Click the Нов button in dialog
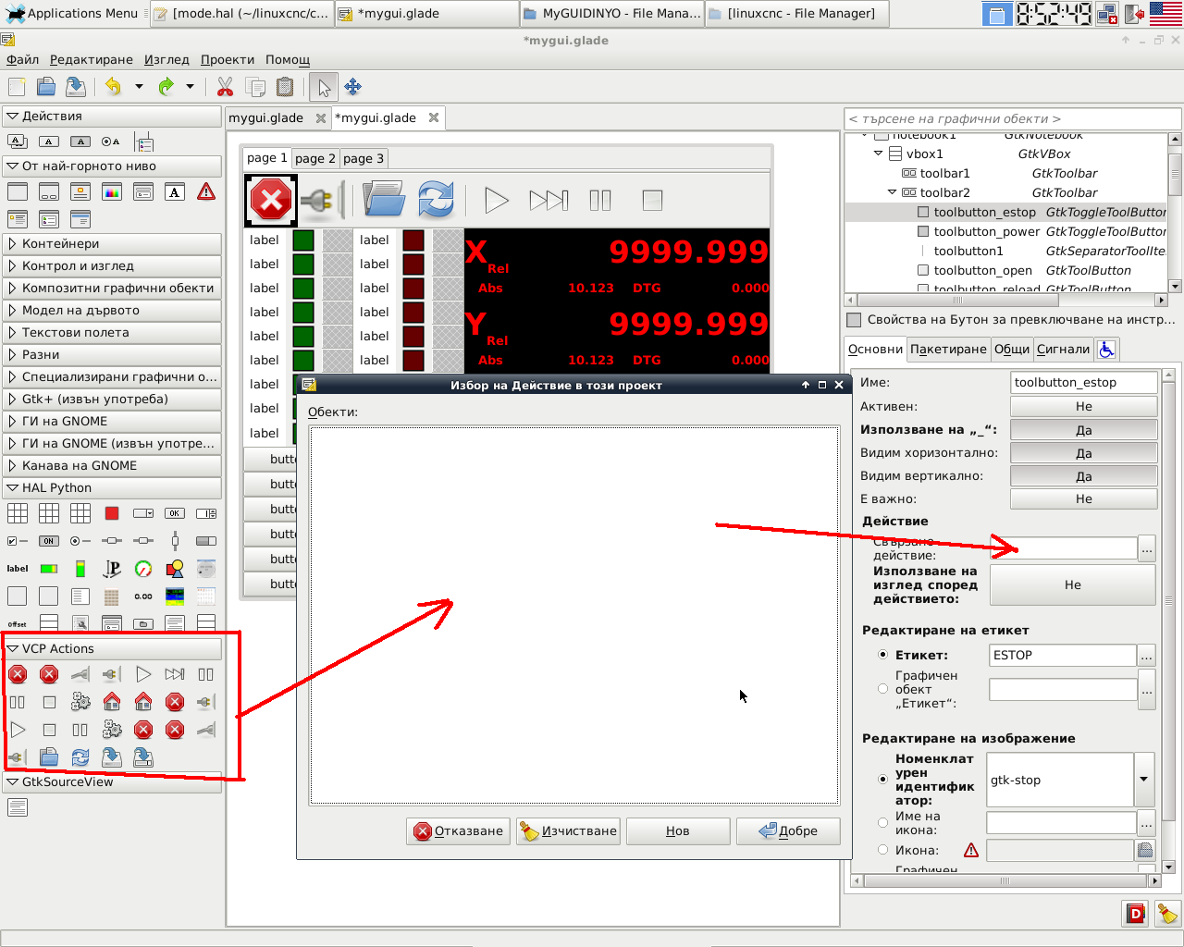The height and width of the screenshot is (947, 1184). coord(678,831)
